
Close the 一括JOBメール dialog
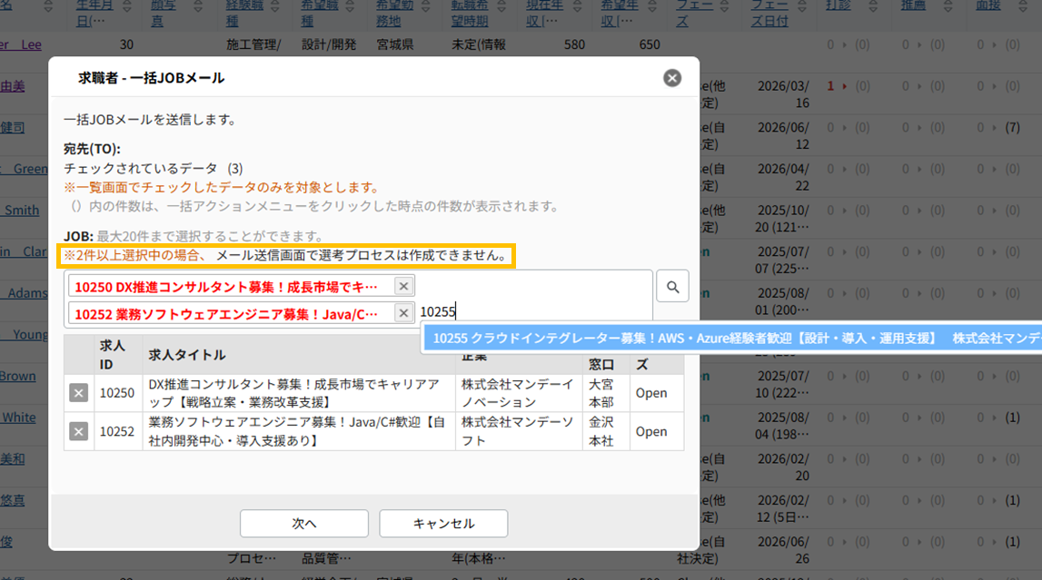point(672,78)
